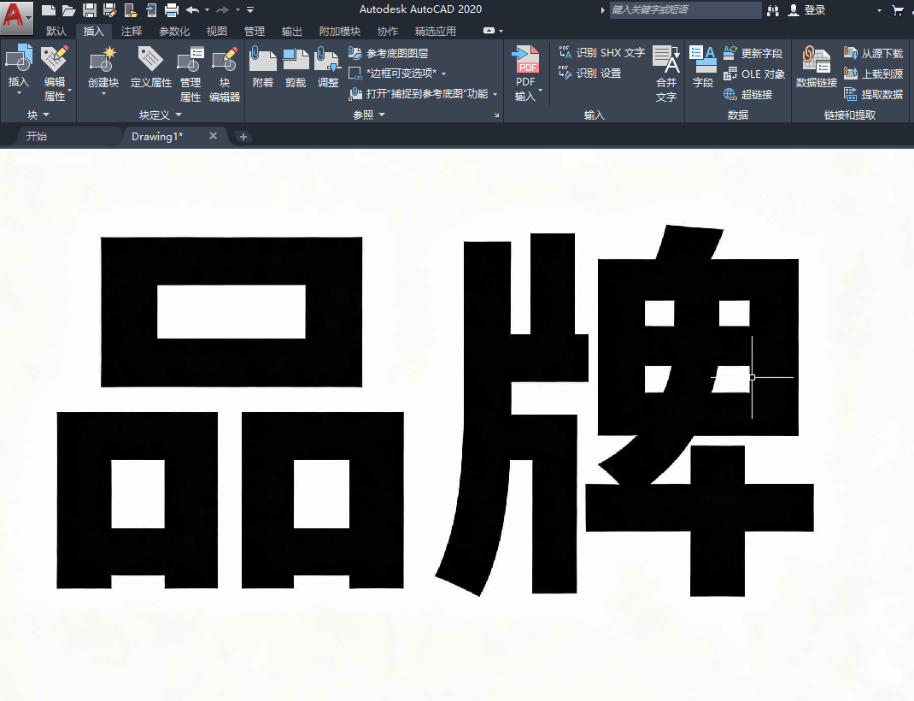The image size is (914, 701).
Task: Open the undo history dropdown arrow
Action: point(207,10)
